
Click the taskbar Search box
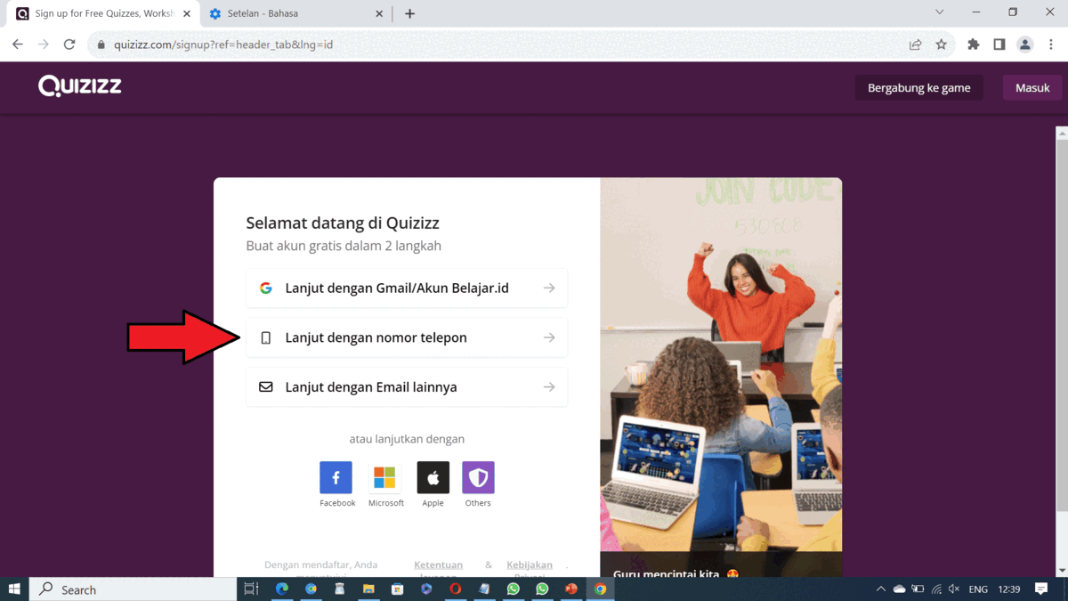pyautogui.click(x=133, y=589)
